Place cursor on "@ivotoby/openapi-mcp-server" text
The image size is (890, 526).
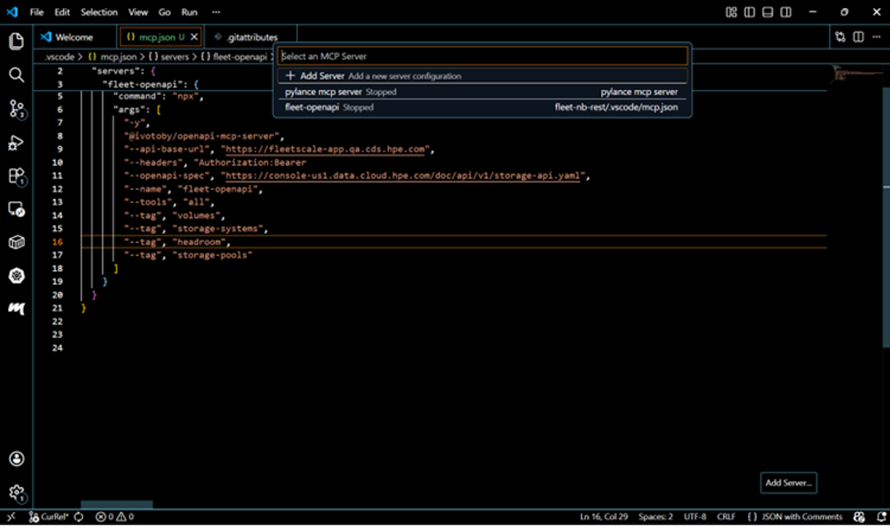(x=201, y=136)
